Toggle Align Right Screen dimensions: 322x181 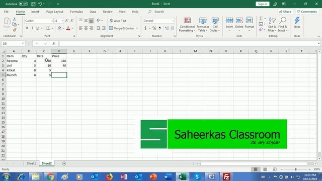point(91,28)
